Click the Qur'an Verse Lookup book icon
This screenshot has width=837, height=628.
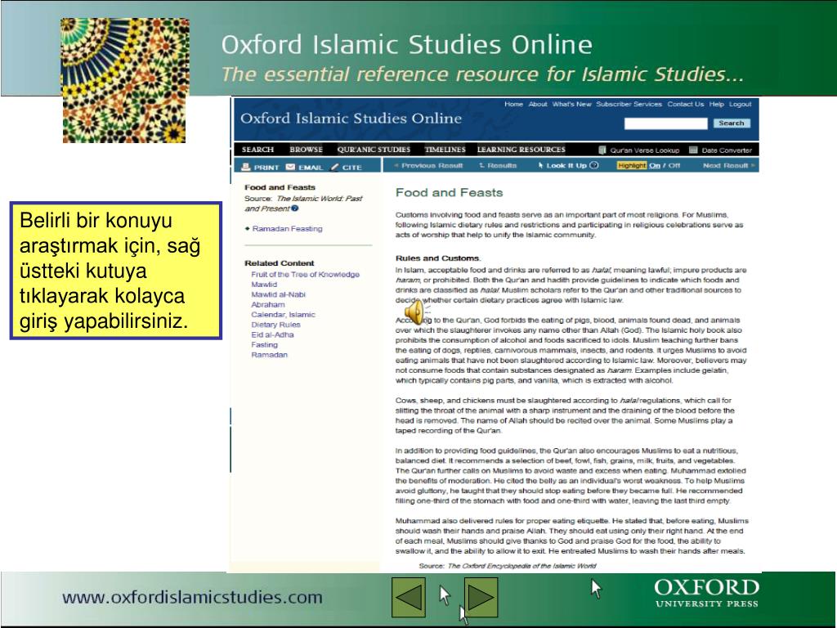tap(602, 150)
